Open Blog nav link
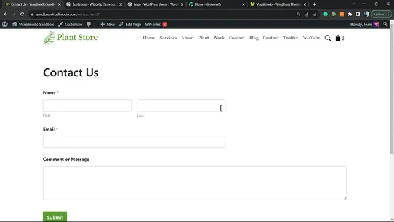 pyautogui.click(x=254, y=38)
